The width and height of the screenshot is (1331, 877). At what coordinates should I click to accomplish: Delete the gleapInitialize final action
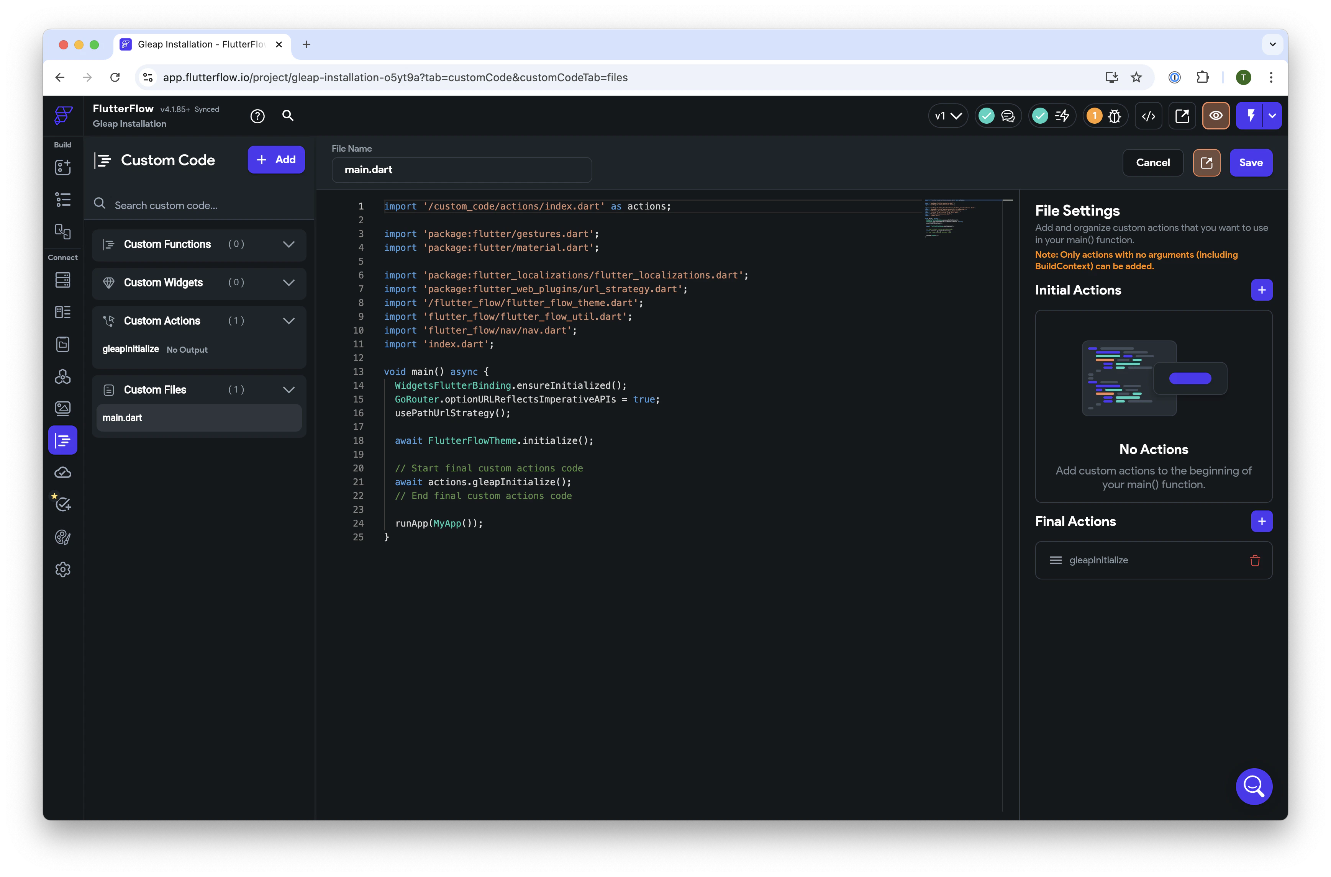tap(1255, 560)
